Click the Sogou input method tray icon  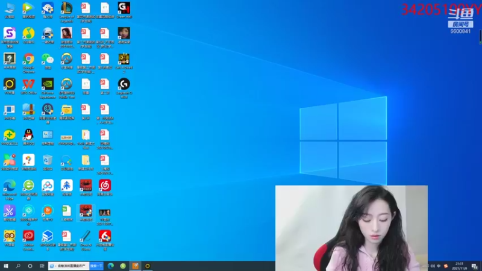pyautogui.click(x=446, y=266)
